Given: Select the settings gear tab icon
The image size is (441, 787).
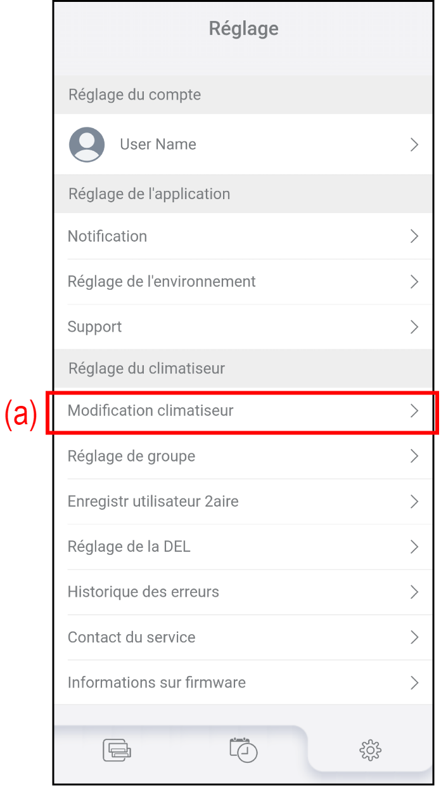Looking at the screenshot, I should pos(370,750).
